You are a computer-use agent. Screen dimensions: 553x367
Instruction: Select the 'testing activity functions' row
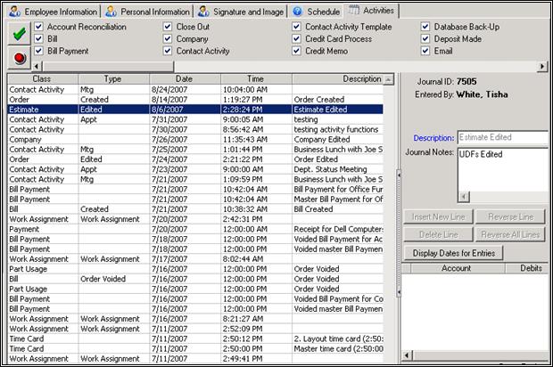tap(195, 129)
